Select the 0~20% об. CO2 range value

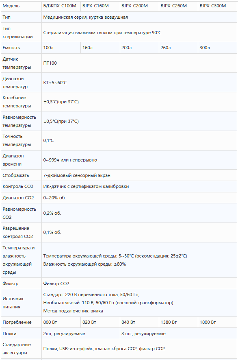54,198
